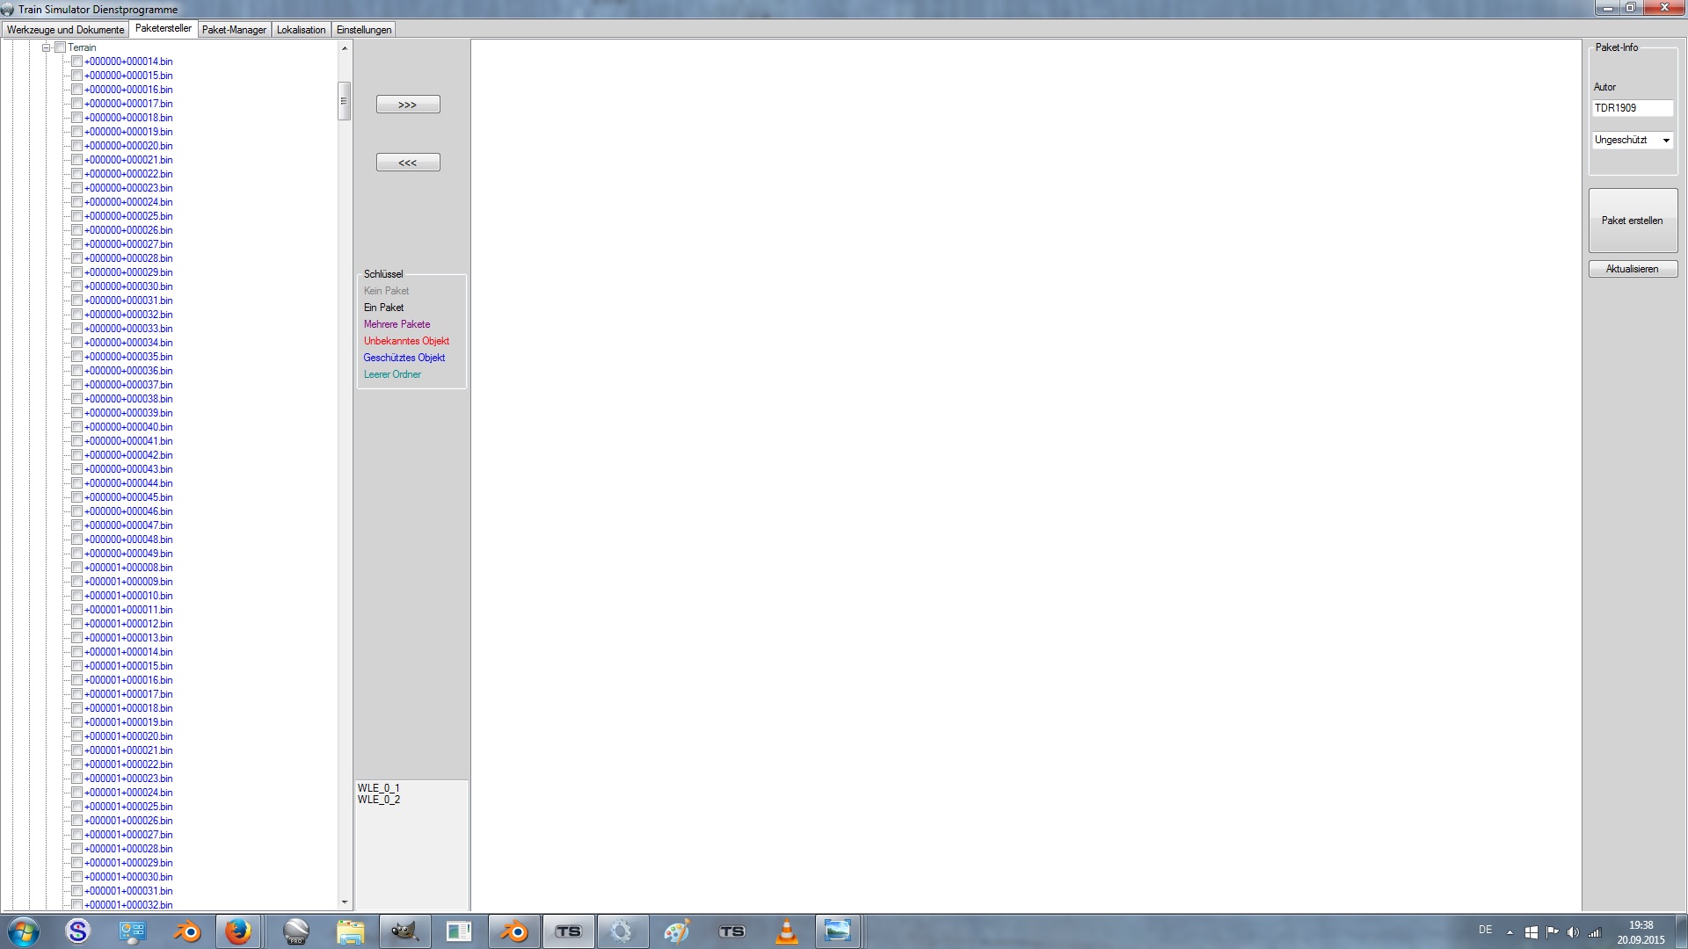Image resolution: width=1688 pixels, height=949 pixels.
Task: Open the Einstellungen tab
Action: pyautogui.click(x=364, y=30)
